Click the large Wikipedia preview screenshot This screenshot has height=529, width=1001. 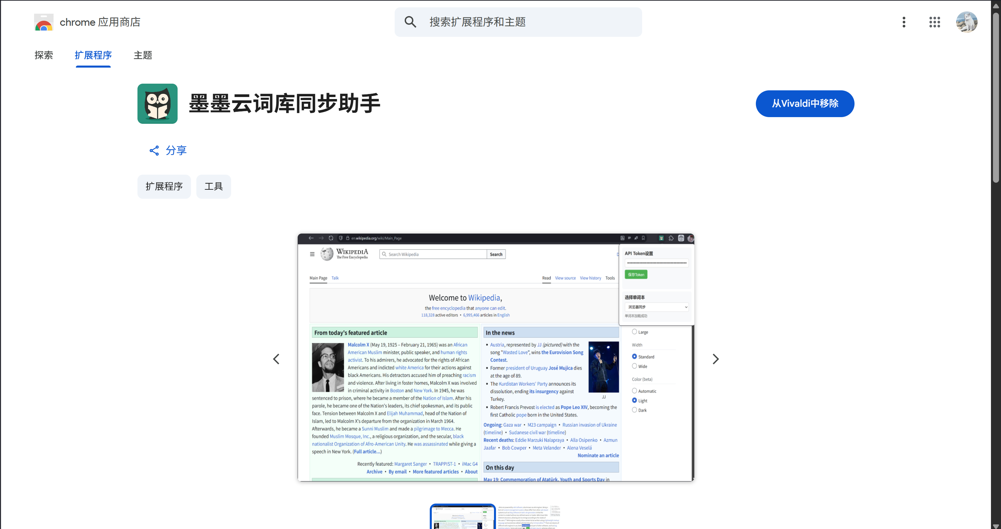pos(496,357)
